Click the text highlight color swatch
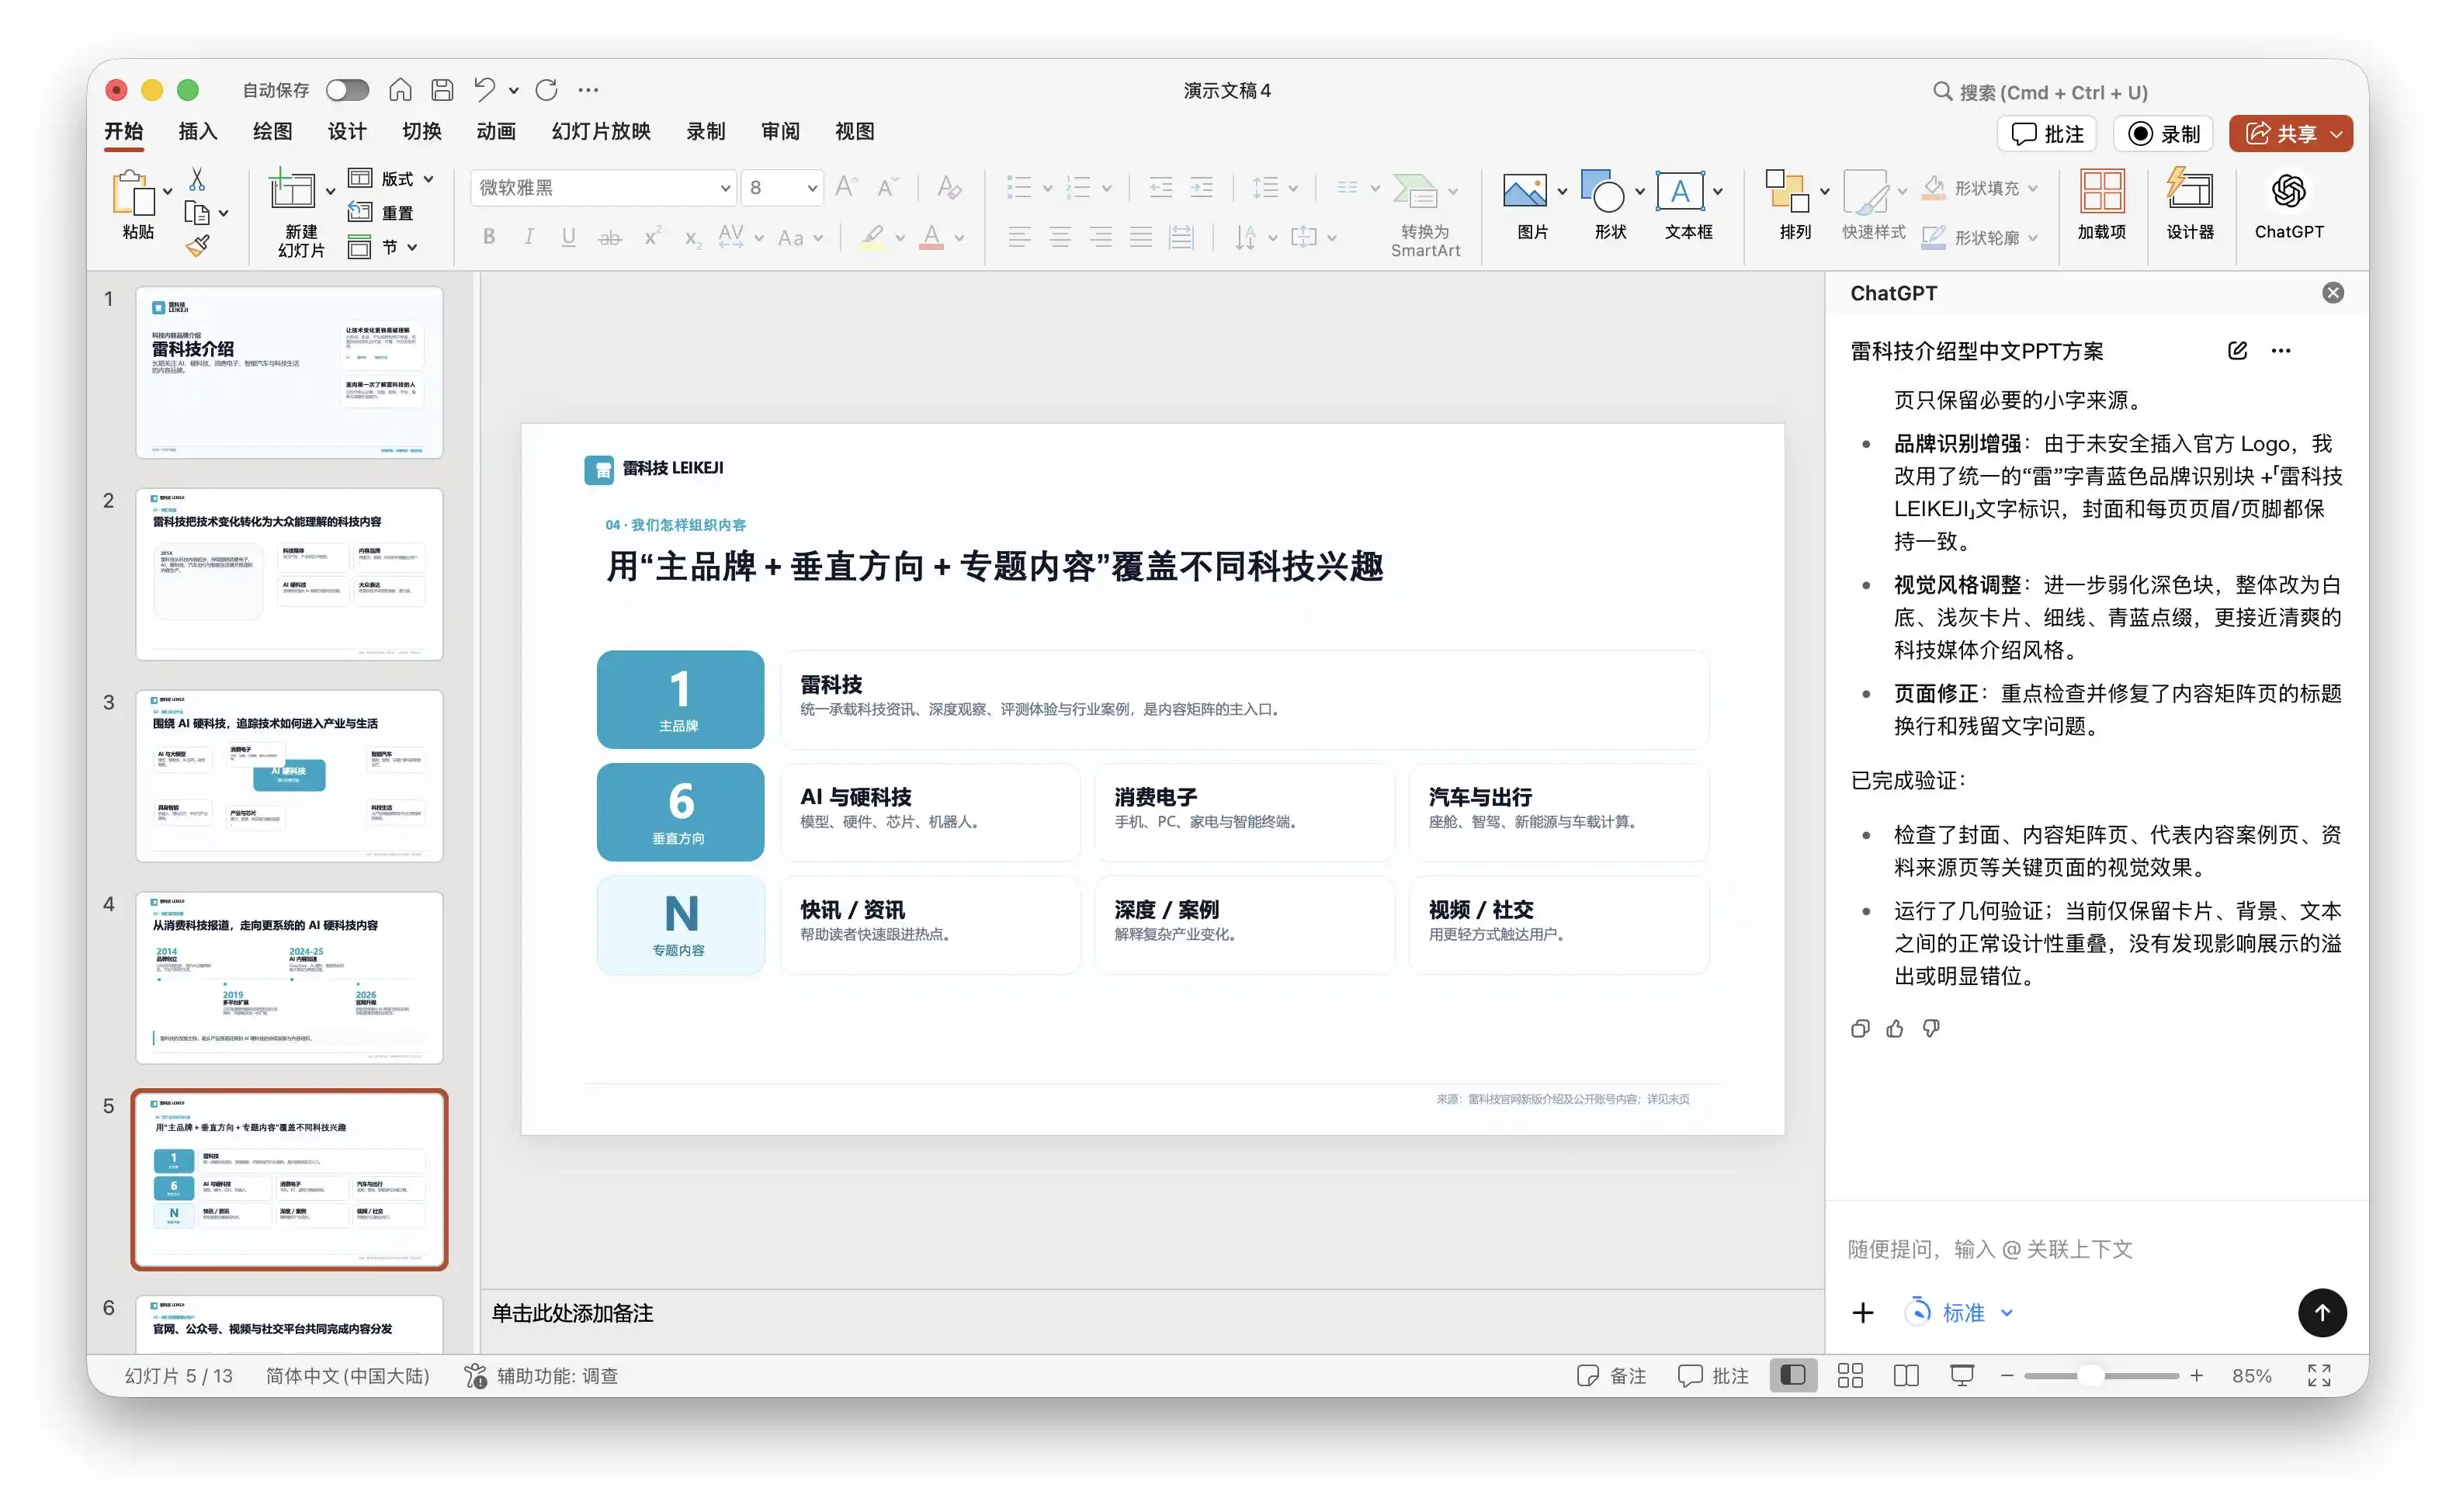2456x1512 pixels. click(x=872, y=237)
